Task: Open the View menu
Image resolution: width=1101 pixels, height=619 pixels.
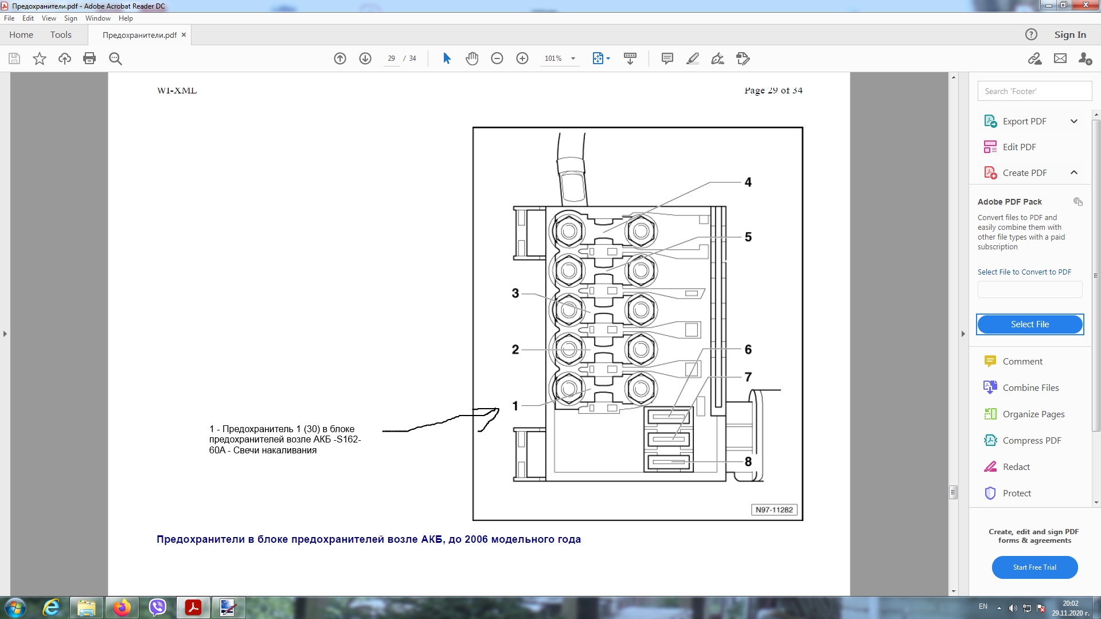Action: [49, 18]
